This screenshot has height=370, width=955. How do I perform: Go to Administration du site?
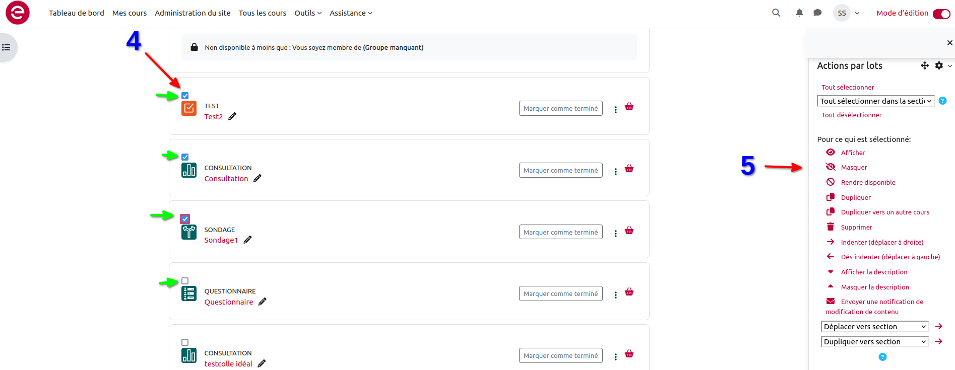point(193,13)
